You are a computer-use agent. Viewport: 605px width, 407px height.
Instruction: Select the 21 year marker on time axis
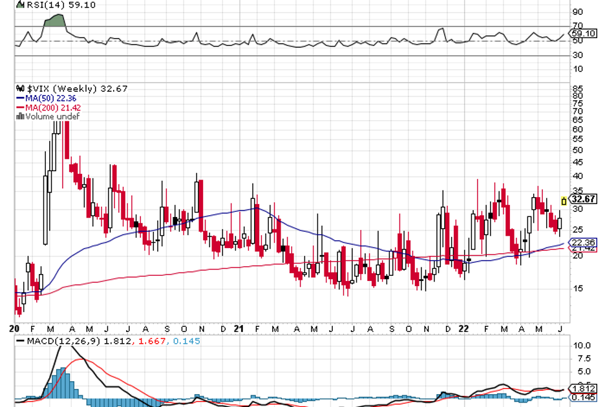click(239, 328)
